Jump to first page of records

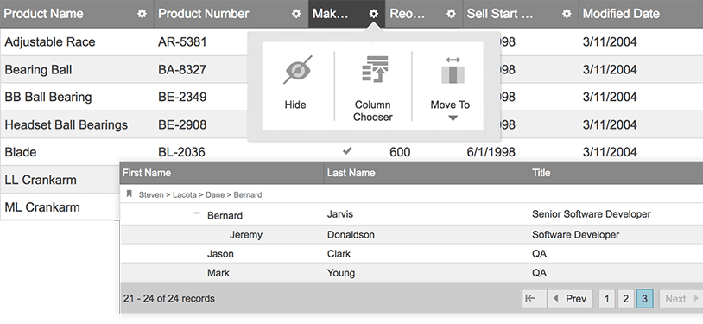534,298
